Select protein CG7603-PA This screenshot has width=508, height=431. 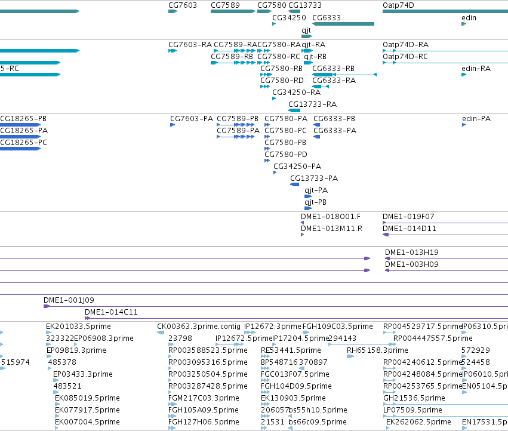pyautogui.click(x=192, y=119)
